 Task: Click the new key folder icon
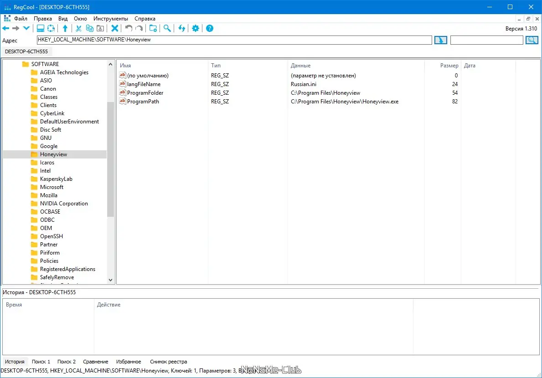tap(153, 28)
